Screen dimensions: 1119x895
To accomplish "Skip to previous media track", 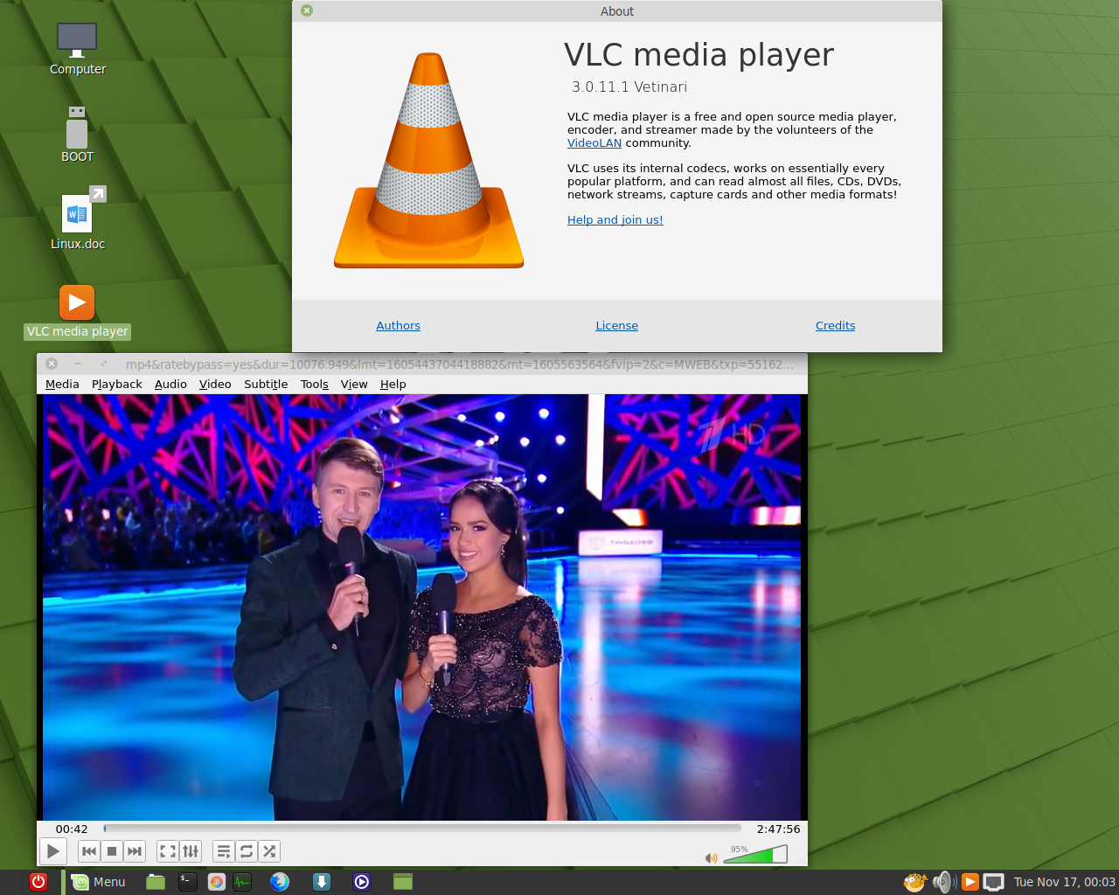I will point(89,851).
